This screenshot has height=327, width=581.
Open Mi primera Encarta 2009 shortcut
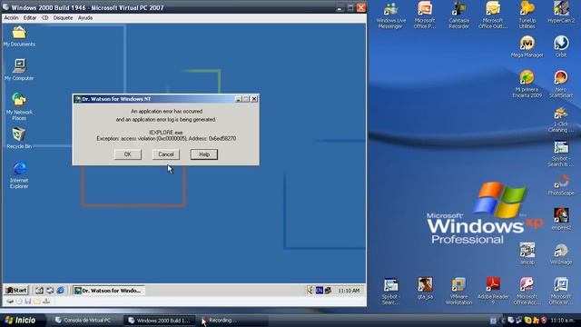[x=527, y=84]
